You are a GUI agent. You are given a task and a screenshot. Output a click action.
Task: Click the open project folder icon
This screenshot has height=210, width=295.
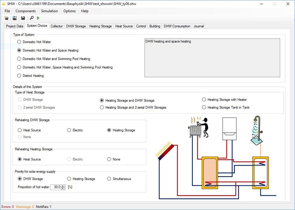pyautogui.click(x=15, y=18)
